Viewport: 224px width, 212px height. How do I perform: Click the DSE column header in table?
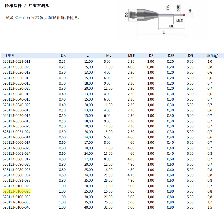[x=171, y=55]
